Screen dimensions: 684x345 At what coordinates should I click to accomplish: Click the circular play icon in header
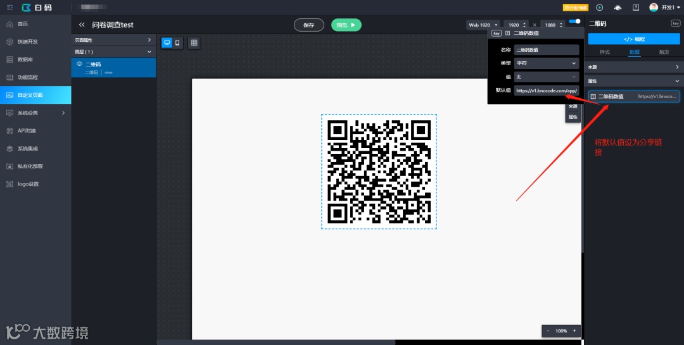coord(599,8)
